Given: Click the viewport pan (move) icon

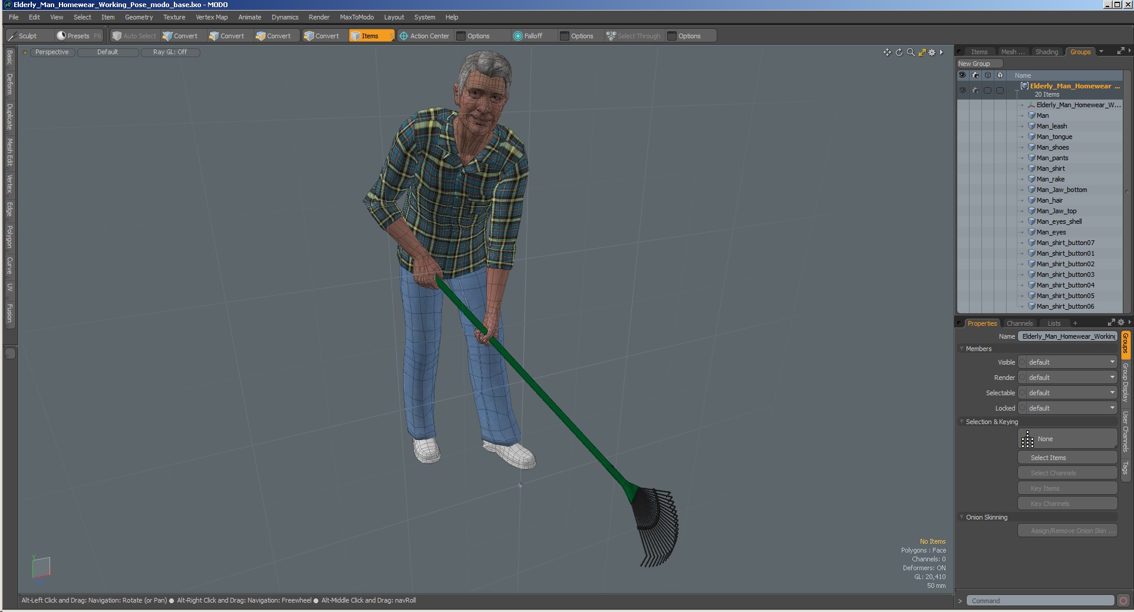Looking at the screenshot, I should (x=887, y=52).
